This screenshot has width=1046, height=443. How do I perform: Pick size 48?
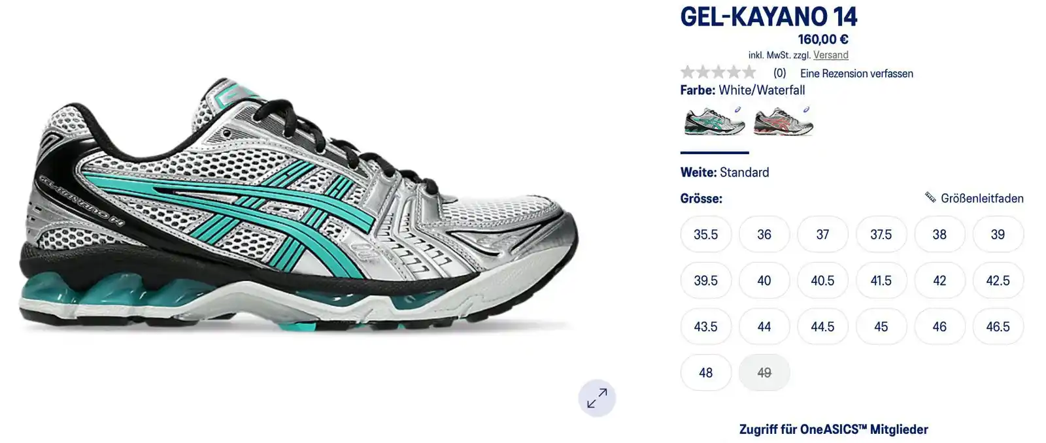point(705,372)
